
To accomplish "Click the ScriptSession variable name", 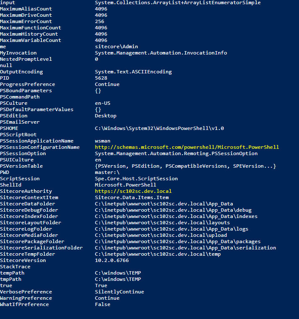I will pos(20,179).
